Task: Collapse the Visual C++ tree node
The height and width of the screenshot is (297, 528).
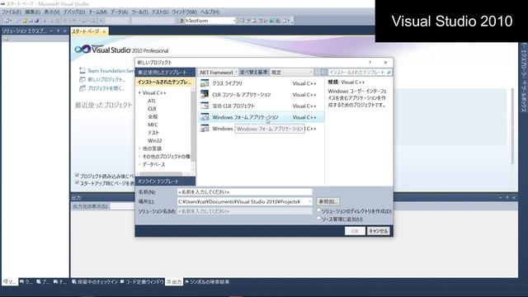Action: tap(139, 92)
